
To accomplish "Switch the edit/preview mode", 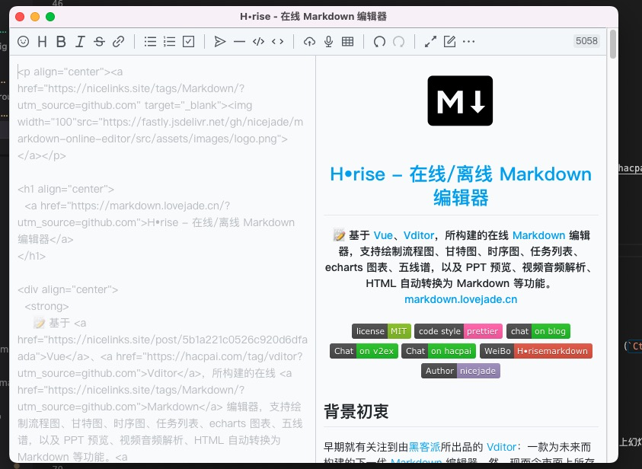I will 449,42.
